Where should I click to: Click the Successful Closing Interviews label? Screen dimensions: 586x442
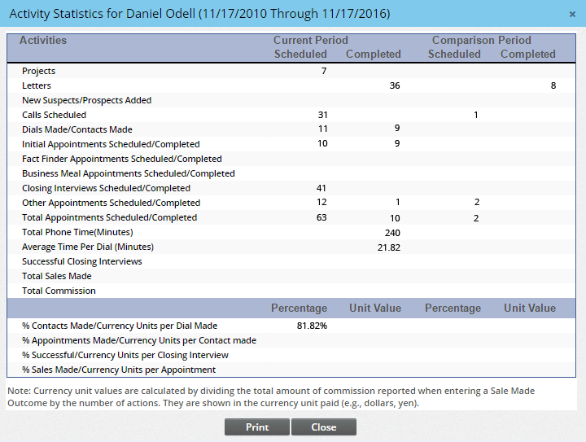pos(82,262)
